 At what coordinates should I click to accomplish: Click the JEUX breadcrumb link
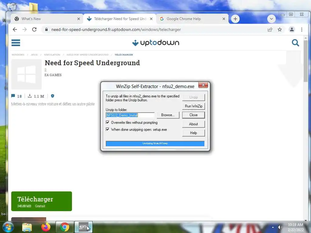click(x=34, y=55)
